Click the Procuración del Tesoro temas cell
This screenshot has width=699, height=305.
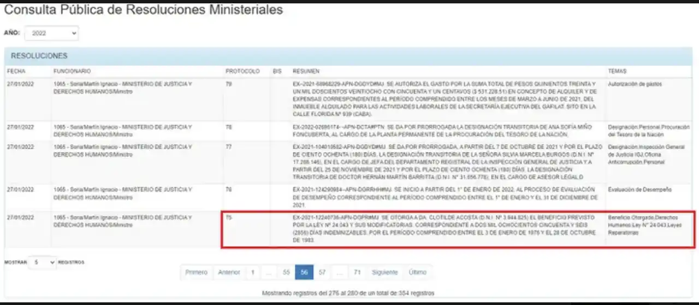point(648,131)
